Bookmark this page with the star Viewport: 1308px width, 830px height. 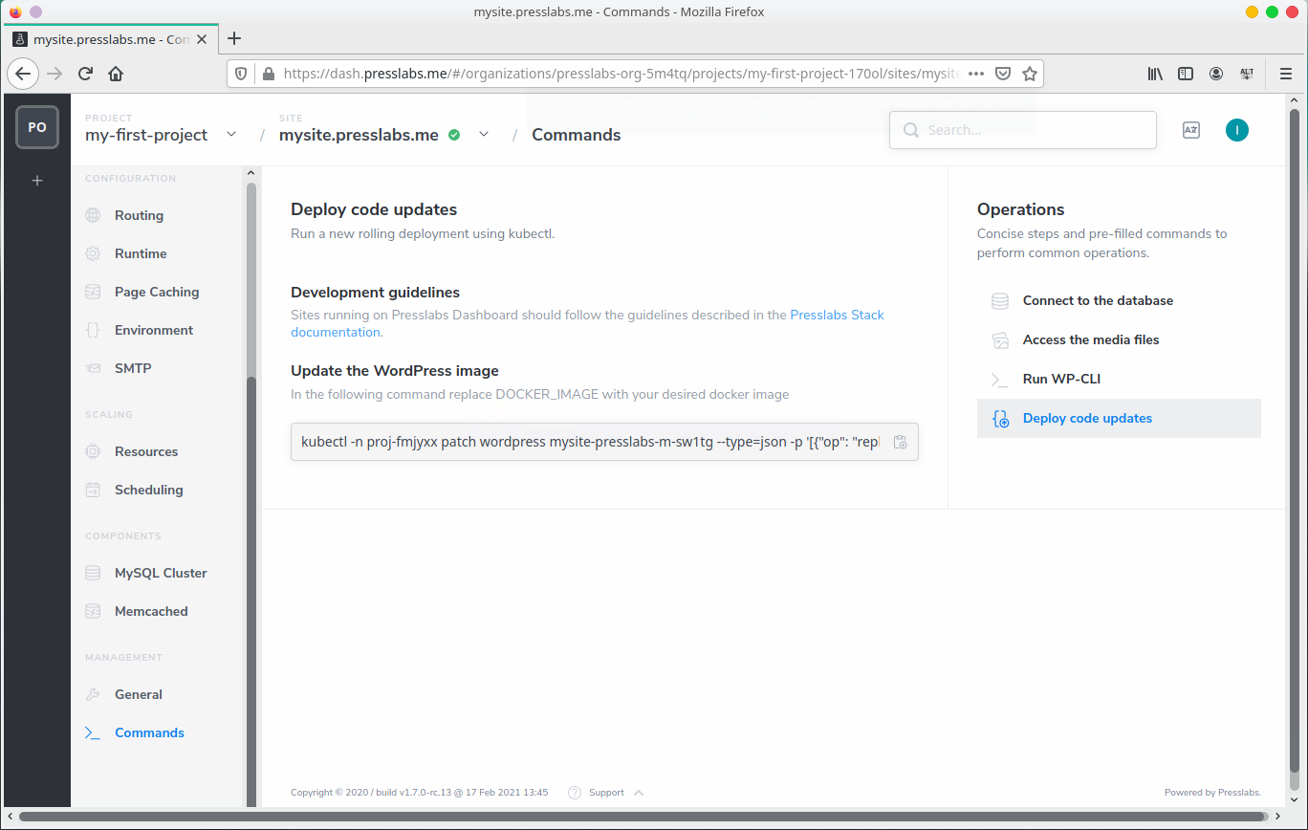point(1030,74)
